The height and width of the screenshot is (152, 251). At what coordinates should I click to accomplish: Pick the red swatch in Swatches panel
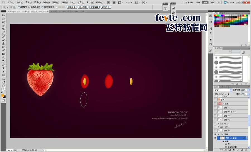(215, 16)
